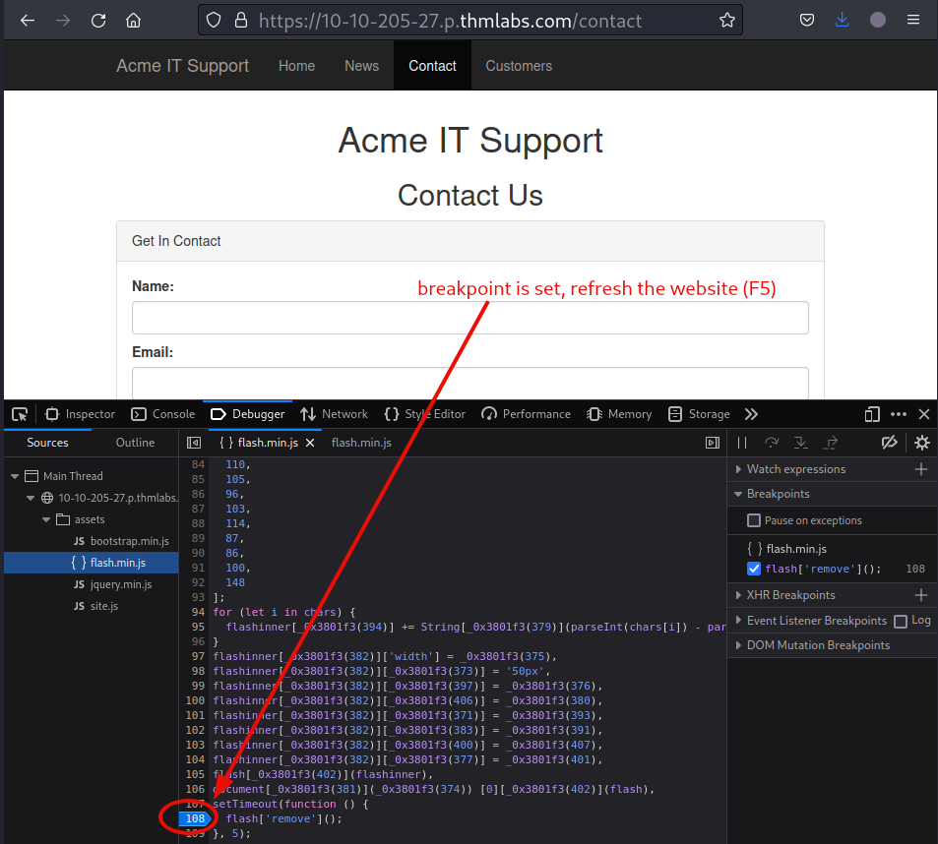Toggle deactivate breakpoints icon
Screen dimensions: 938x844
889,443
